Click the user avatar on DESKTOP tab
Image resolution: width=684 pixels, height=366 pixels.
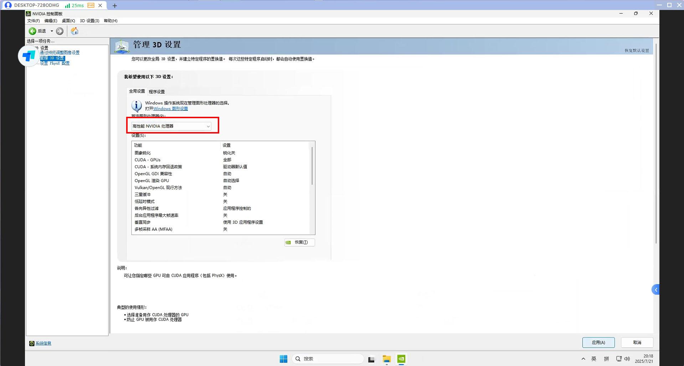pyautogui.click(x=8, y=5)
